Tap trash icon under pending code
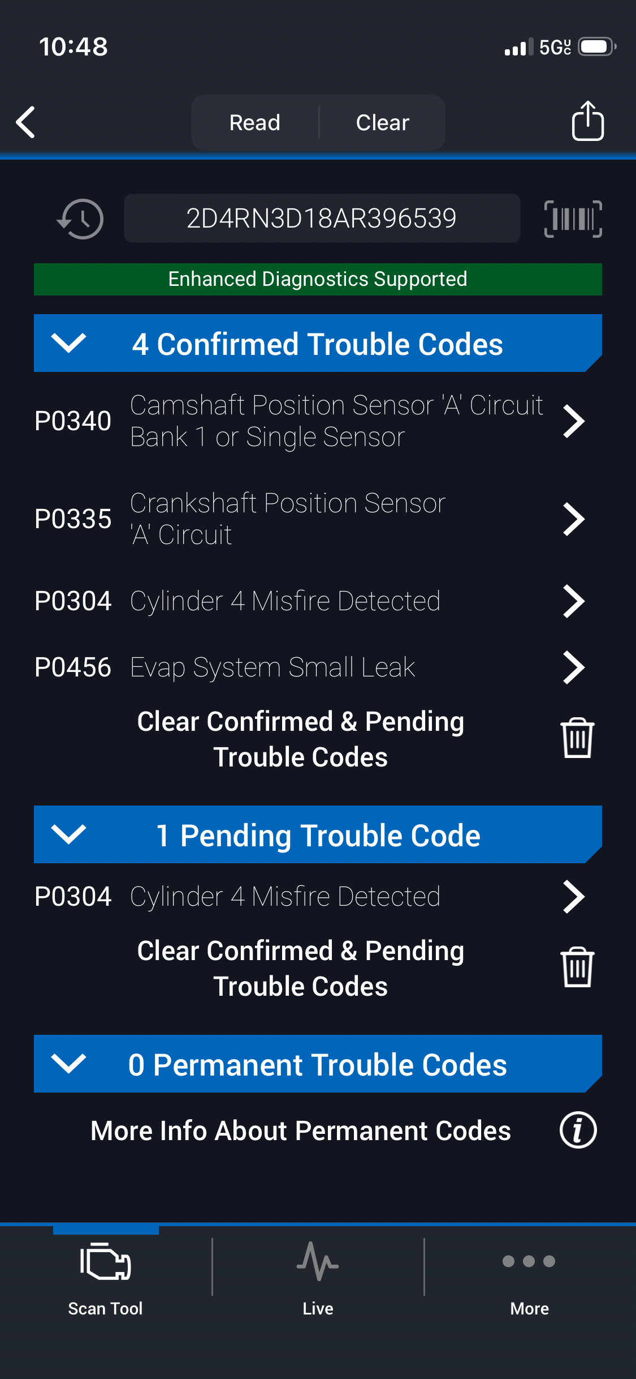This screenshot has height=1379, width=636. 577,967
